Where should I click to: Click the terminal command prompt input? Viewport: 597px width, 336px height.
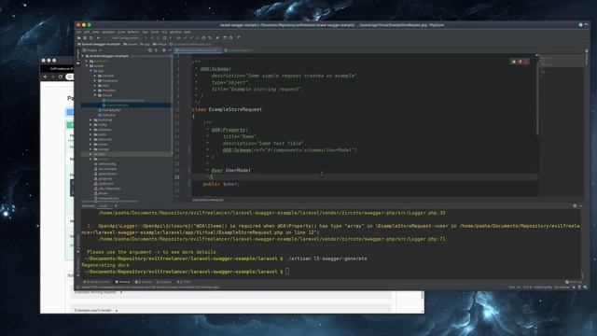(287, 272)
